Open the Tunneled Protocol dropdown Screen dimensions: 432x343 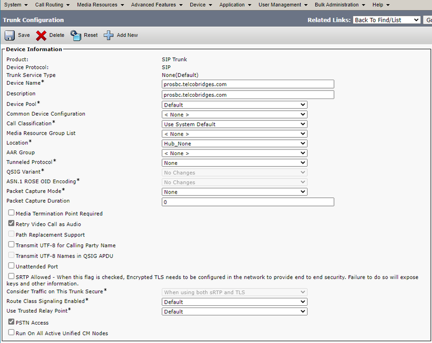(x=234, y=163)
